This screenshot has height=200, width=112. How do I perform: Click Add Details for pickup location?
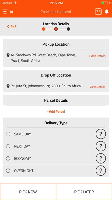click(97, 56)
